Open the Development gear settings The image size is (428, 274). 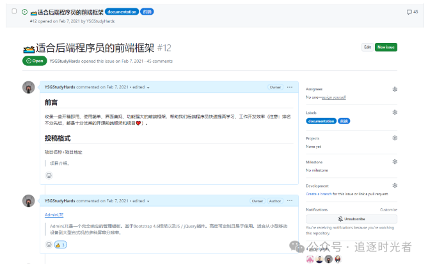tap(395, 186)
